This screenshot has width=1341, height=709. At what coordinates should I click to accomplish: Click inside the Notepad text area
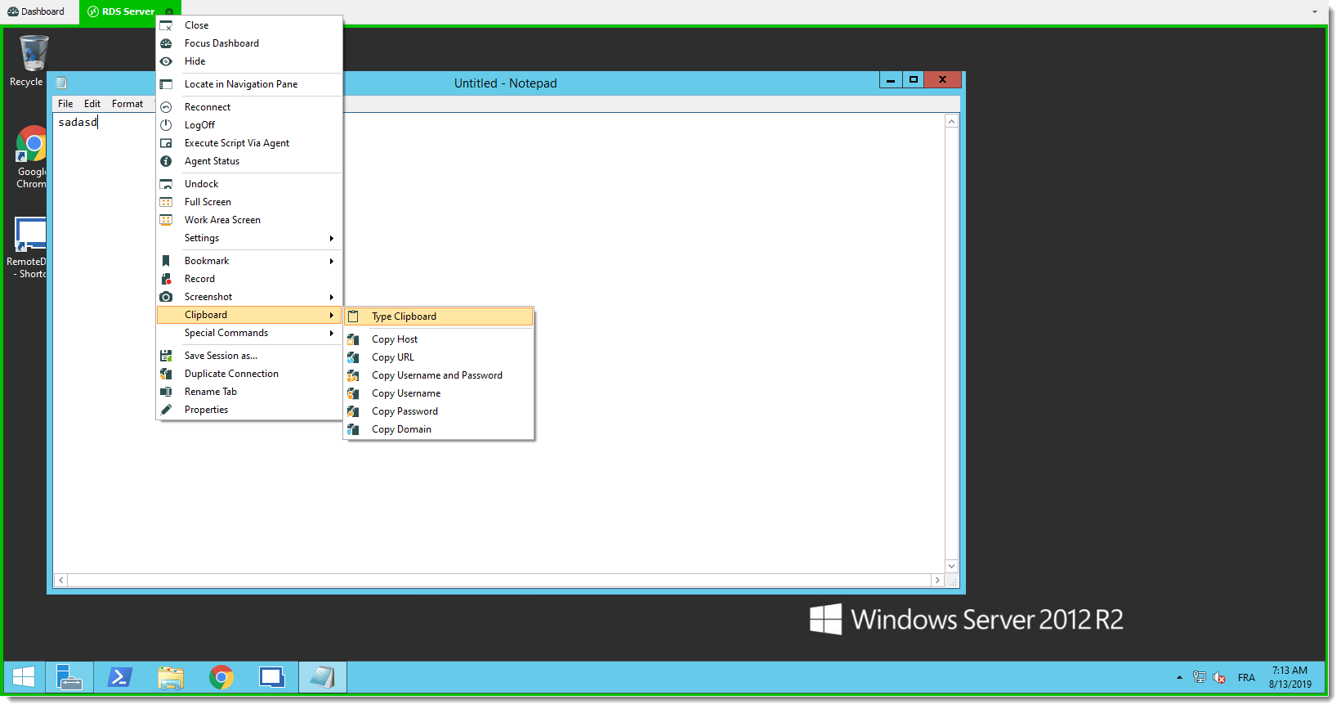(x=498, y=343)
